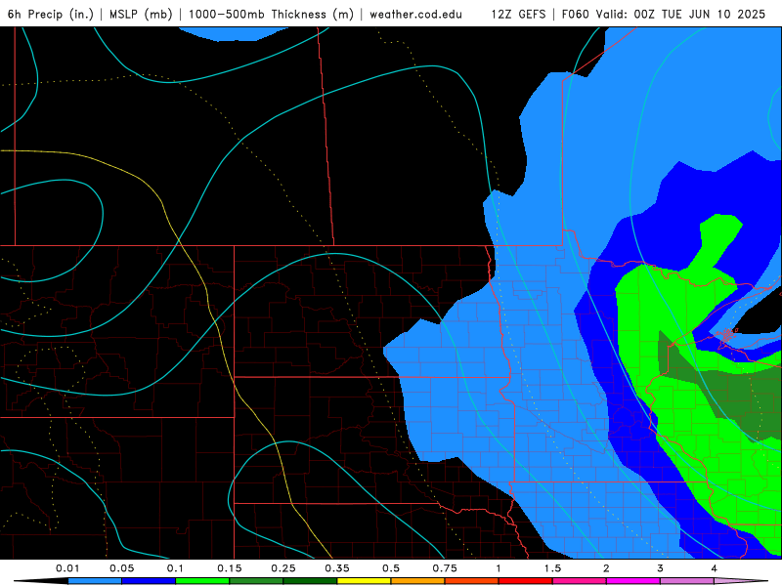Click the 0.35 legend value
The width and height of the screenshot is (782, 586).
coord(337,568)
